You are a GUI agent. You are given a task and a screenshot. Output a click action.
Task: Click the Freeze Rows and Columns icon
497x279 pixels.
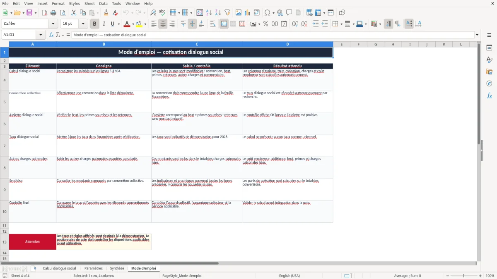[318, 13]
